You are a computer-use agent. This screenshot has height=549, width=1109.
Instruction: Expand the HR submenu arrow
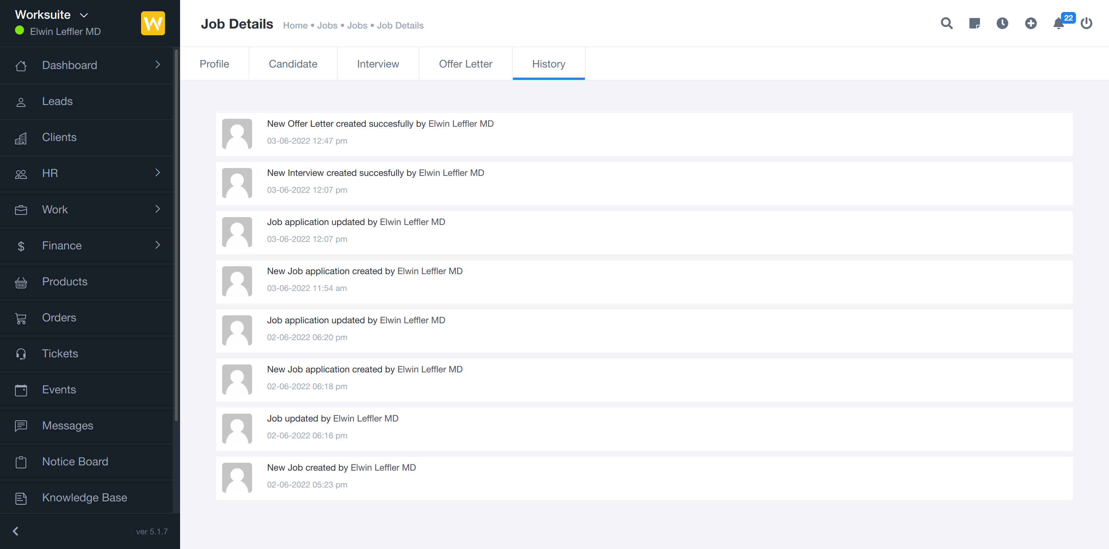(158, 172)
